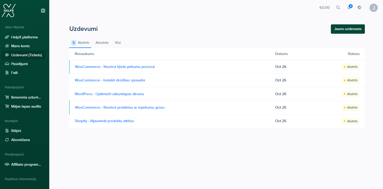Screen dimensions: 383x189
Task: Open Mājas lapas audits service
Action: point(26,107)
